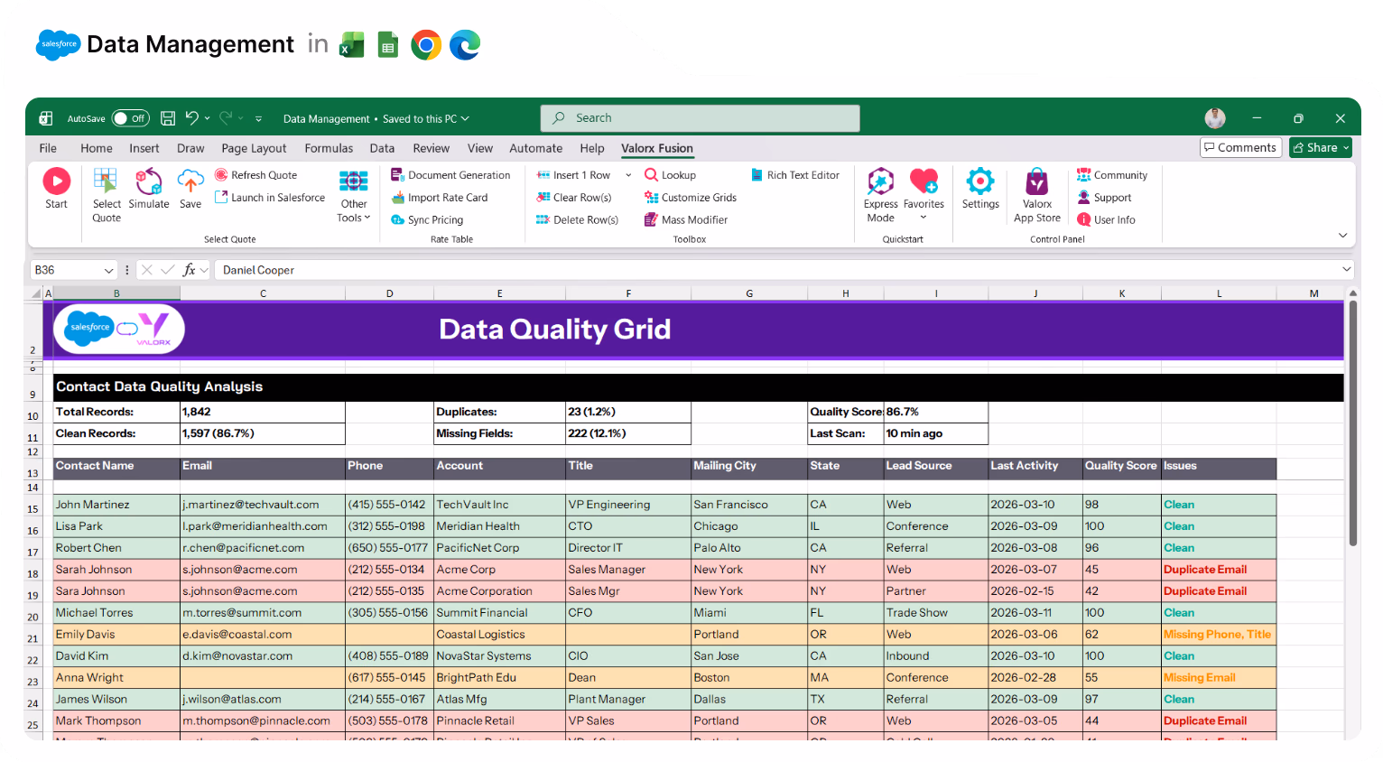Open the Other Tools dropdown
The image size is (1383, 762).
click(x=353, y=196)
